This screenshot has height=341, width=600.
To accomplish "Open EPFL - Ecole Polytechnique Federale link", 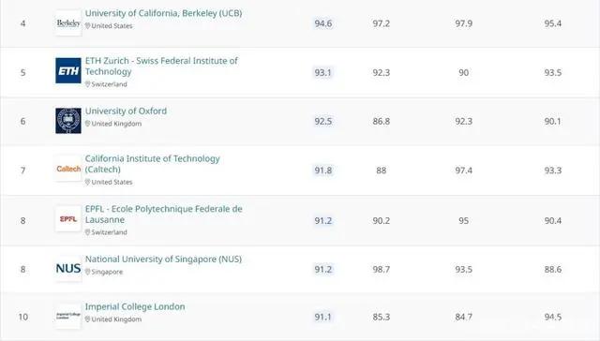I will pos(163,215).
